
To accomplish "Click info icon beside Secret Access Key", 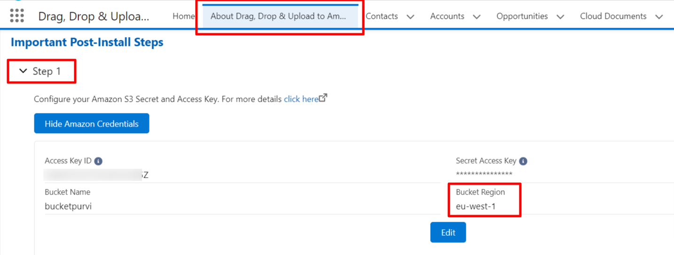I will (x=523, y=161).
